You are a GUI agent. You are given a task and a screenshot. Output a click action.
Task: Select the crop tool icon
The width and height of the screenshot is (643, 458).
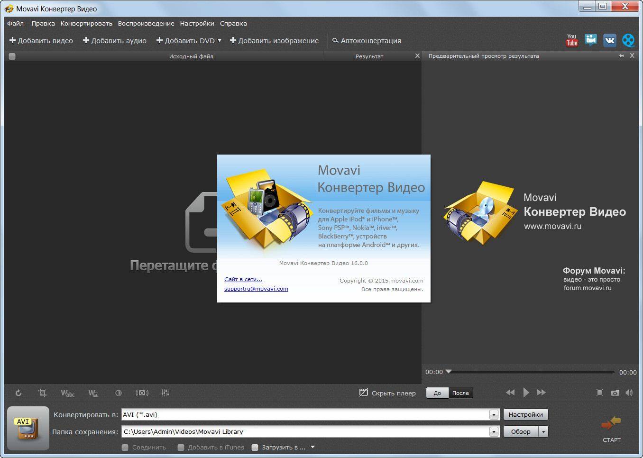pos(42,393)
